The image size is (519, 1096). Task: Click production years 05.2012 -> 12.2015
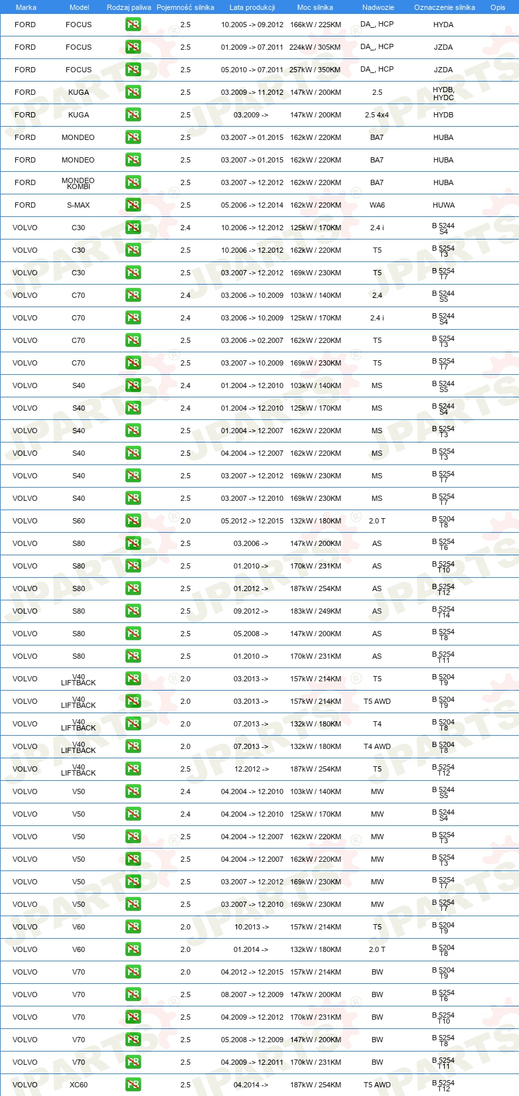[x=252, y=521]
